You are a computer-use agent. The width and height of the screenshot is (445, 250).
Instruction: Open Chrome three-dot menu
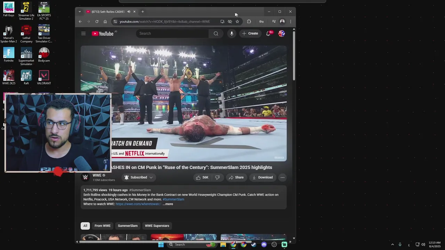(x=291, y=22)
